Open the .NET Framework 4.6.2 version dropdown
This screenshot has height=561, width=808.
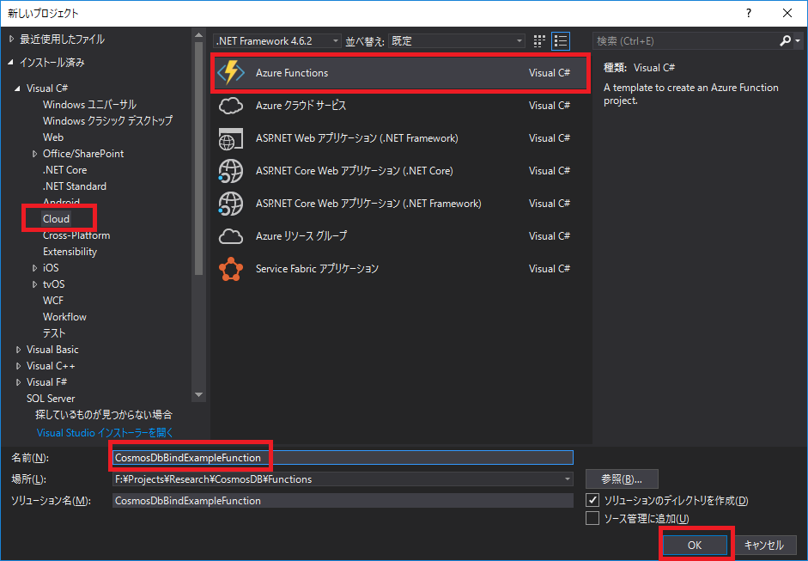pyautogui.click(x=277, y=40)
